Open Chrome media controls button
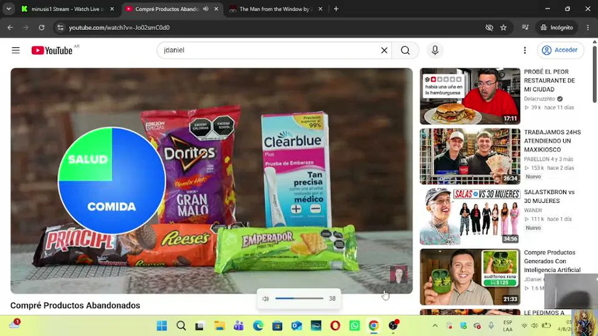The width and height of the screenshot is (598, 336). click(x=526, y=28)
